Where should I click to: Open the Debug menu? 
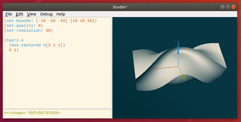[46, 14]
